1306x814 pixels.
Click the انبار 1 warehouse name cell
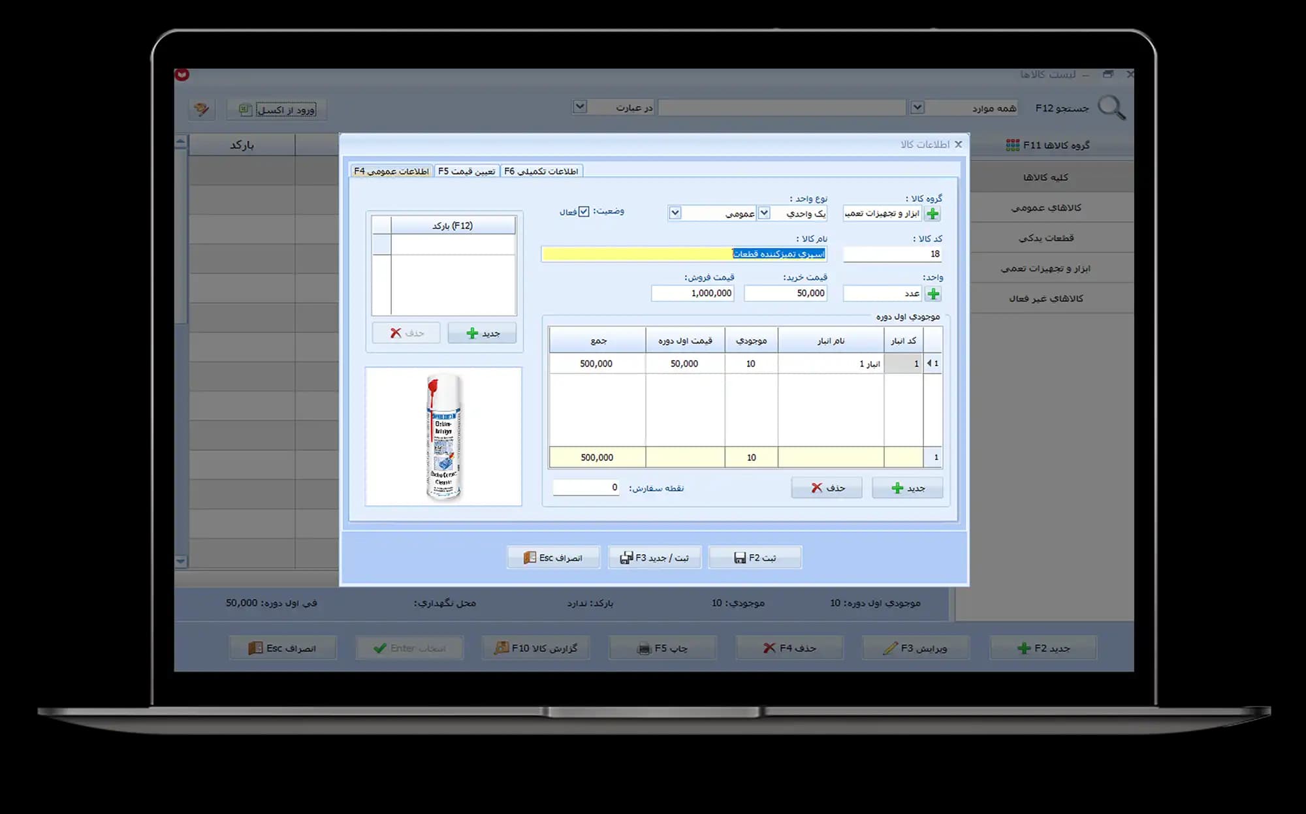pos(831,364)
